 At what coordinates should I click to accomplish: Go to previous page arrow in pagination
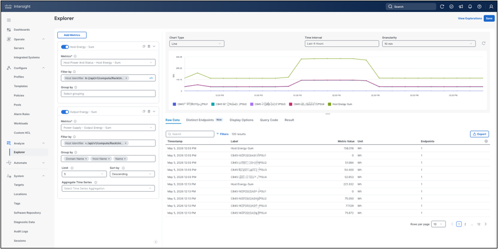click(x=452, y=224)
